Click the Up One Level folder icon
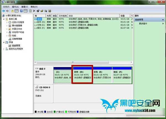The height and width of the screenshot is (119, 166). pyautogui.click(x=12, y=11)
